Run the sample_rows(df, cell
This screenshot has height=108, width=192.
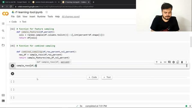tap(13, 66)
